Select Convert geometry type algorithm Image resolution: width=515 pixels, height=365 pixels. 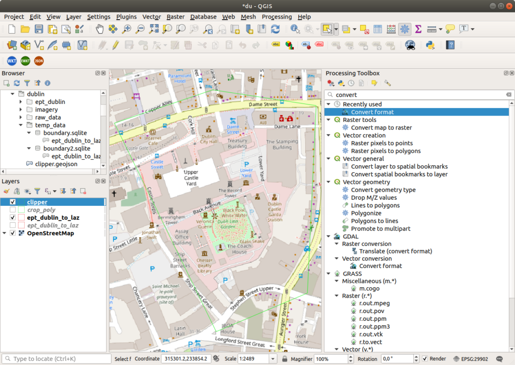[x=383, y=190]
